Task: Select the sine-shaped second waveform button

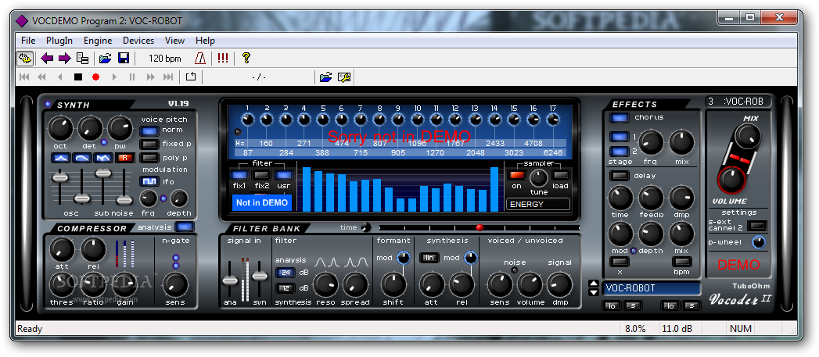Action: pos(83,158)
